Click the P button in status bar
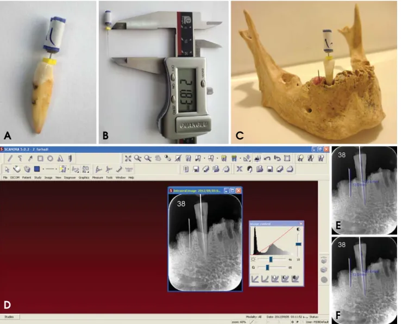 point(297,322)
